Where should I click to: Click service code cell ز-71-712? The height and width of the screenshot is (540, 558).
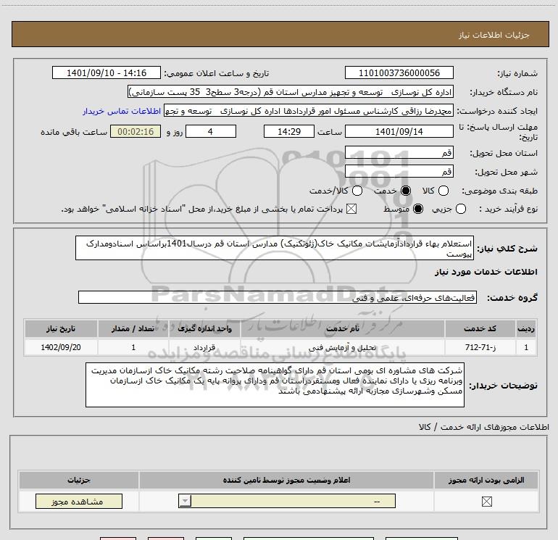[x=480, y=347]
